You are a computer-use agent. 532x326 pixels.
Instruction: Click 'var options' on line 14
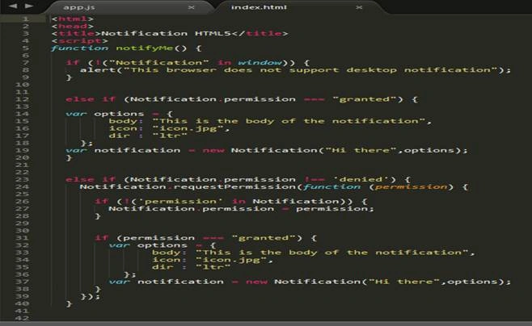[105, 114]
